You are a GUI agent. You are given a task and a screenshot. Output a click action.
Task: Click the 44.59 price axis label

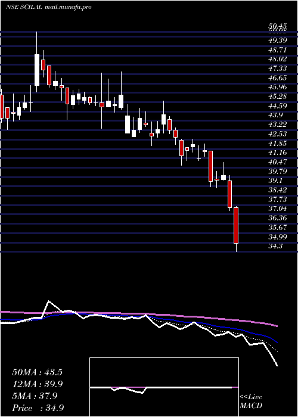pyautogui.click(x=278, y=105)
